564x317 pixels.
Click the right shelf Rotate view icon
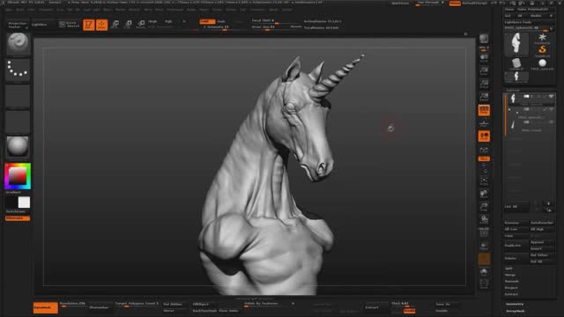(x=484, y=219)
